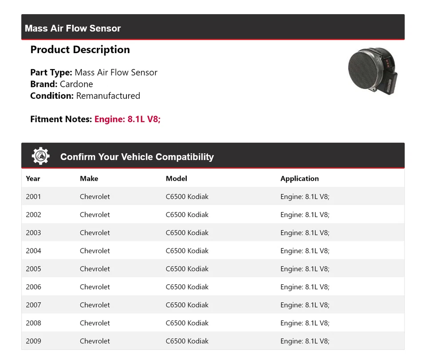The width and height of the screenshot is (426, 364).
Task: Open the mass air flow sensor image
Action: 373,70
